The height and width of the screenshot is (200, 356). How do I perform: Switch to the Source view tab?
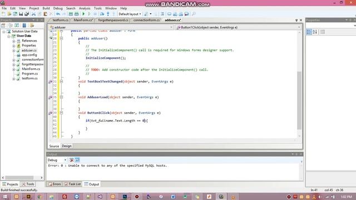coord(54,146)
